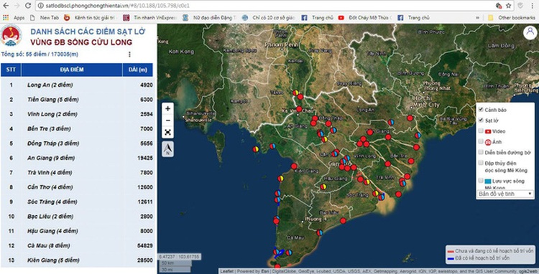Open the Video YouTube layer icon
Screen dimensions: 539x274
coord(488,131)
